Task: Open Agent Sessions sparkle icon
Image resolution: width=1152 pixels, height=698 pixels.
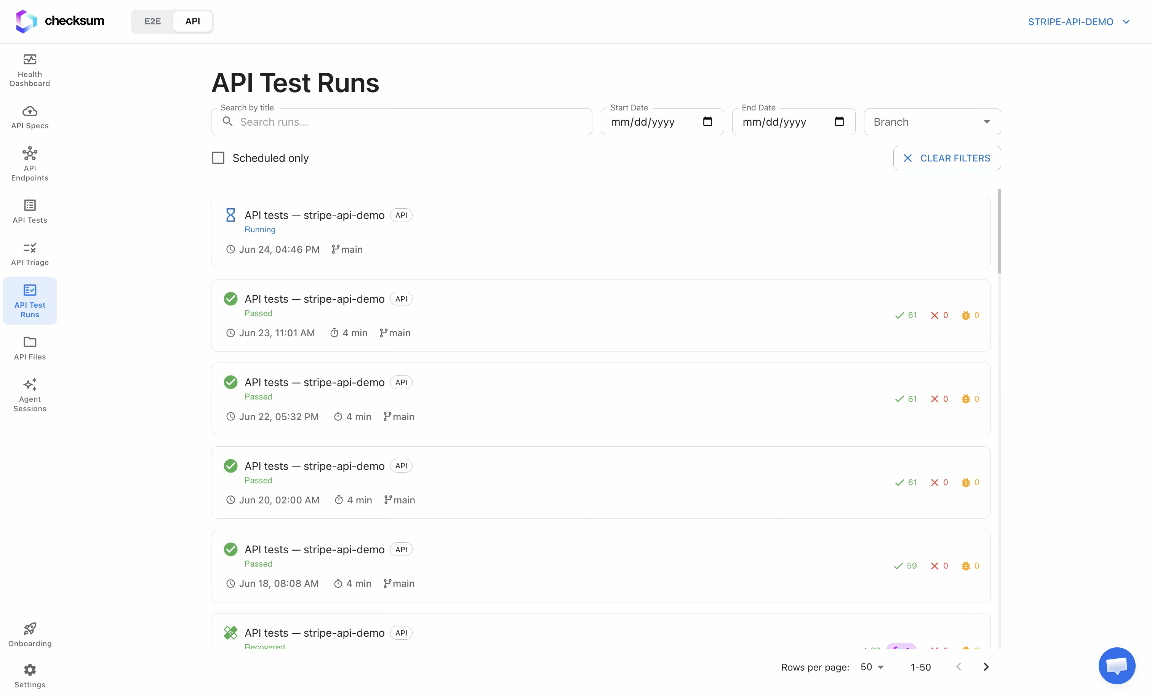Action: tap(30, 385)
